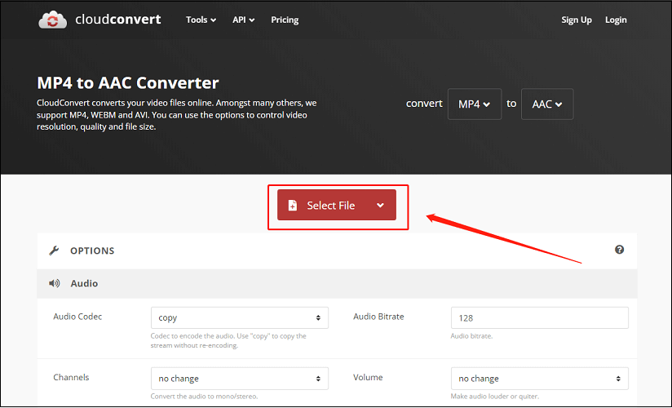
Task: Click 'Convert the audio to mono/stereo.' hint
Action: coord(204,397)
